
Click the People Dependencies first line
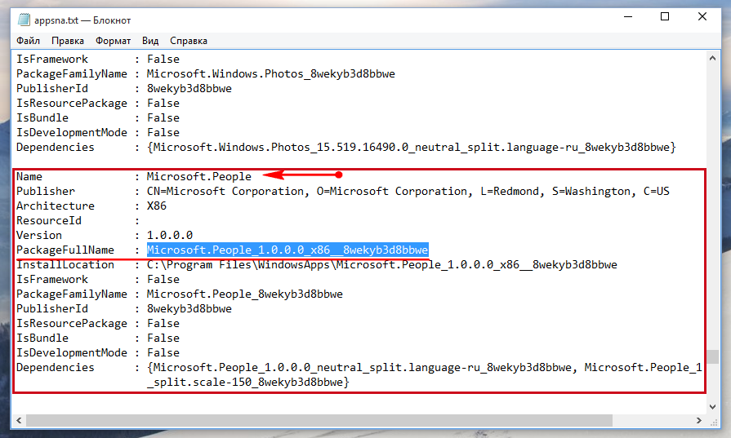click(424, 368)
